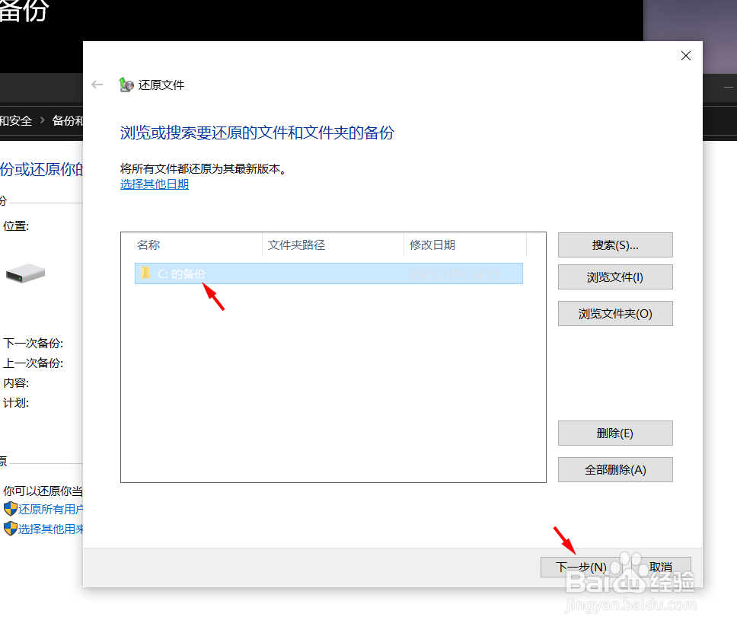Click the Restore Files icon beside the dialog title
The image size is (737, 630).
point(126,85)
